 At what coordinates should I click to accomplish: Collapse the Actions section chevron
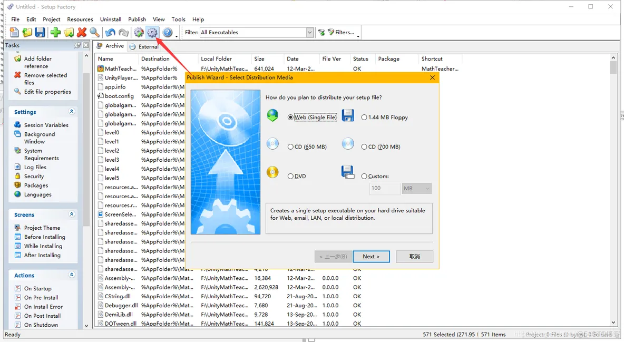click(x=72, y=275)
